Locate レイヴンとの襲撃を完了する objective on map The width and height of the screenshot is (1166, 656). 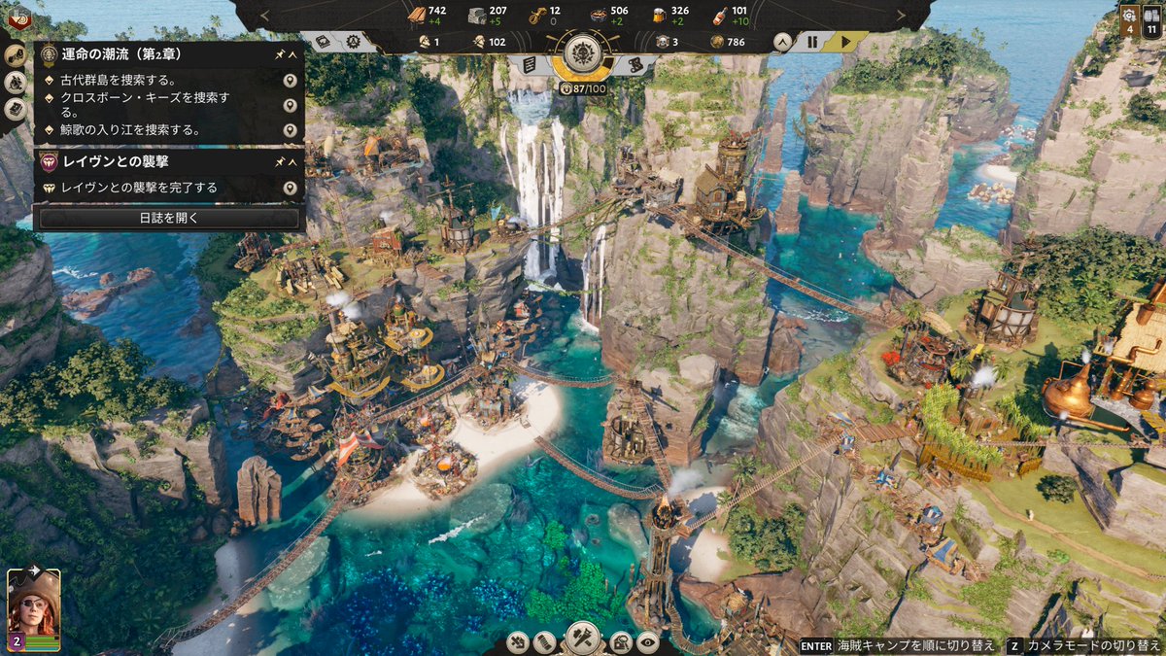(x=290, y=188)
